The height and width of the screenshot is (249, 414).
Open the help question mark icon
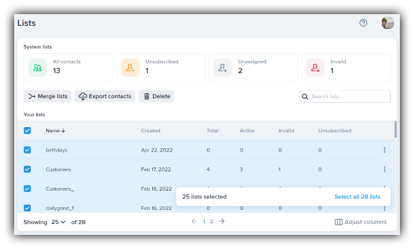(363, 23)
